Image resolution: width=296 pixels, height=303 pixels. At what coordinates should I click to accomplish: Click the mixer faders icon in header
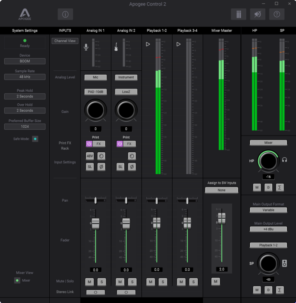239,14
